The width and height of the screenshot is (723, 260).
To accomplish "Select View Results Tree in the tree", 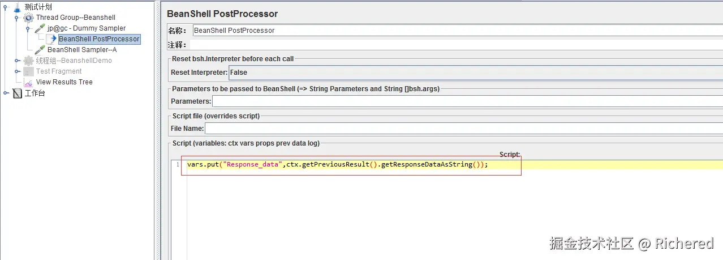I will [x=64, y=82].
